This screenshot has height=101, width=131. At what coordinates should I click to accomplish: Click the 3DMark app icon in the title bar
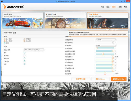coord(2,2)
